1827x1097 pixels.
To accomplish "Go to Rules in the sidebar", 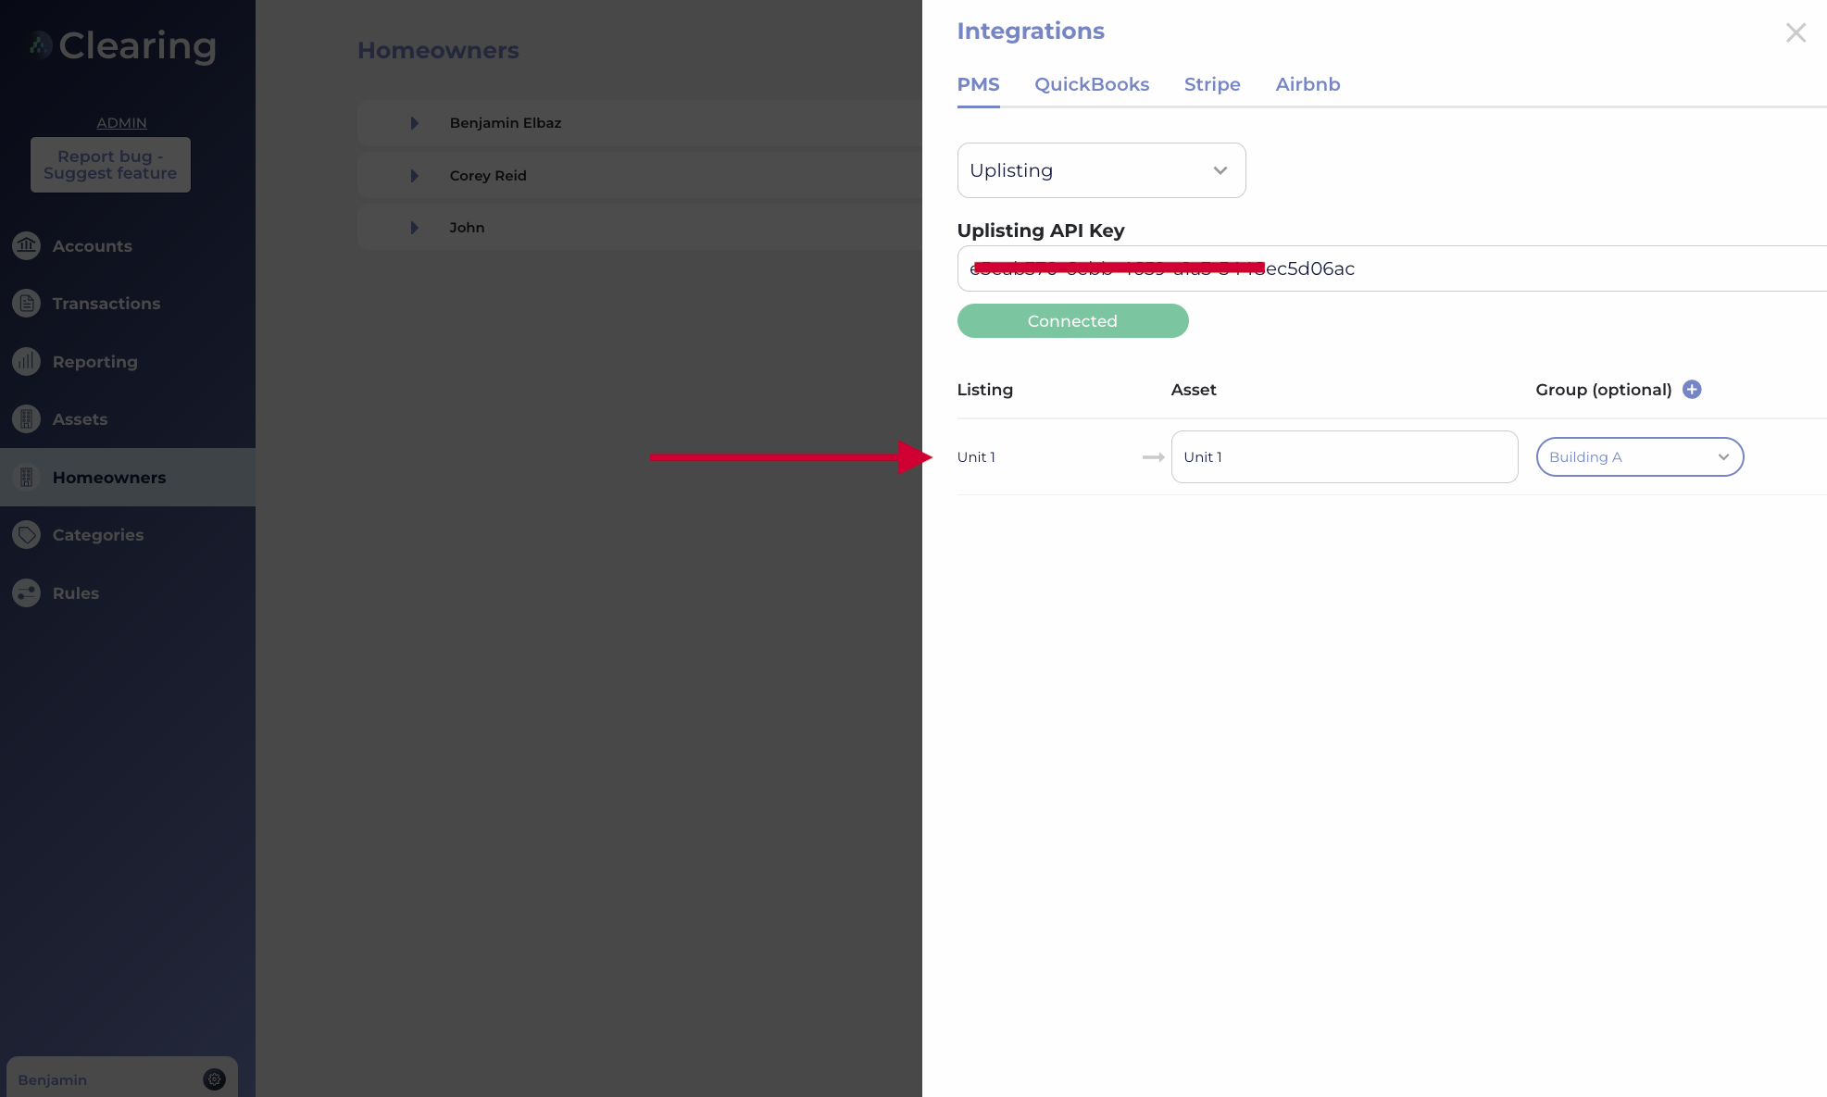I will coord(76,592).
